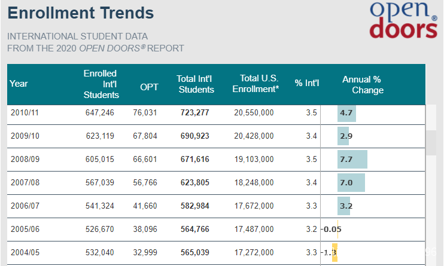Viewport: 444px width, 266px height.
Task: Click the 3.2 annual change bar
Action: tap(343, 206)
